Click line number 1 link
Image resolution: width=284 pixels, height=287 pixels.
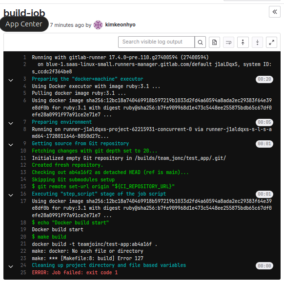pos(25,58)
